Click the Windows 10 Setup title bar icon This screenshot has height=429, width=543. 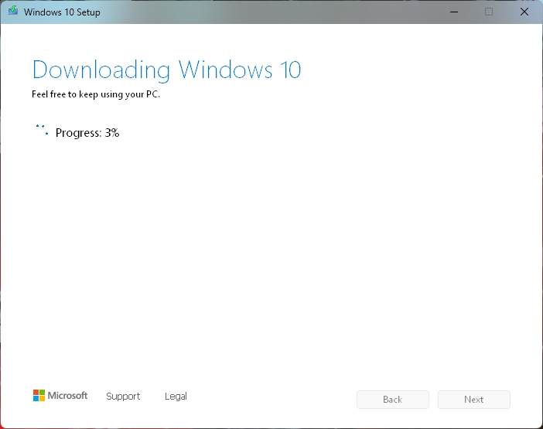(x=13, y=10)
